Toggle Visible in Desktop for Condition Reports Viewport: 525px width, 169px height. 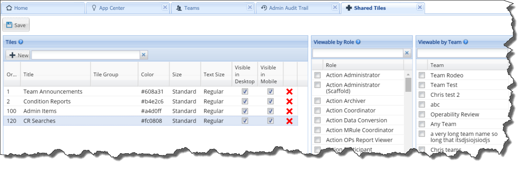coord(245,101)
